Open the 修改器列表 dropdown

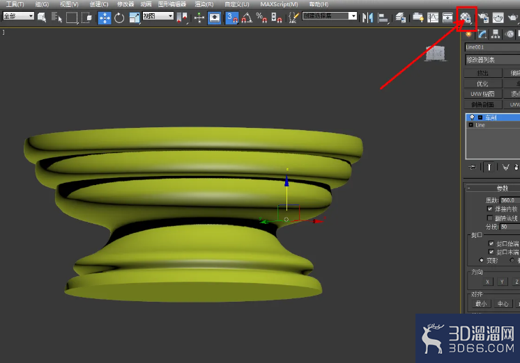tap(493, 60)
